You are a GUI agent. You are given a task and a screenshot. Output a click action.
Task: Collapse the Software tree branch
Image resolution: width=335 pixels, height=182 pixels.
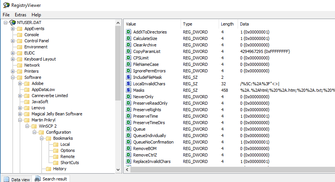click(x=13, y=77)
